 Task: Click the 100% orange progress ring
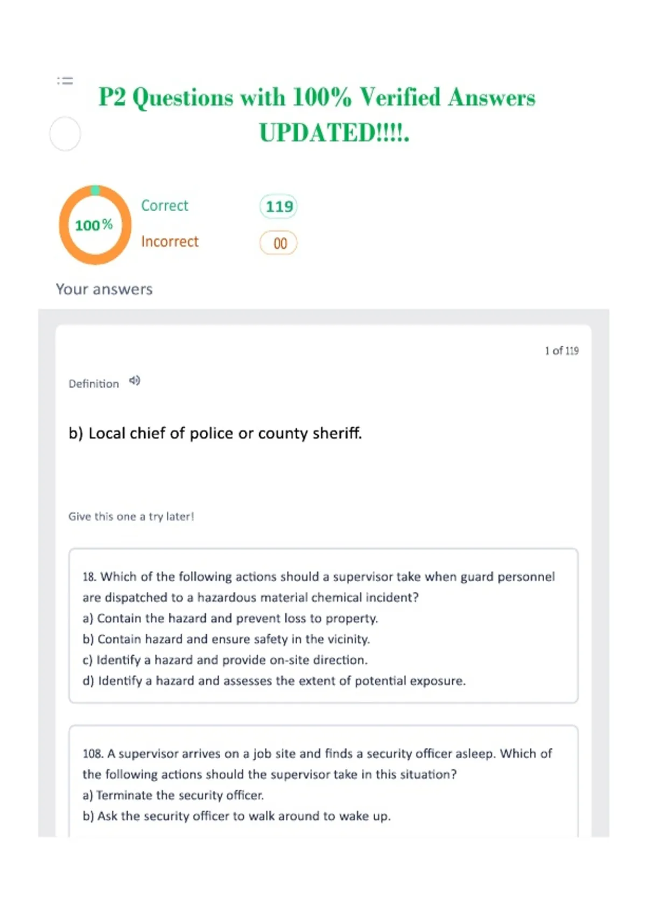pyautogui.click(x=95, y=225)
